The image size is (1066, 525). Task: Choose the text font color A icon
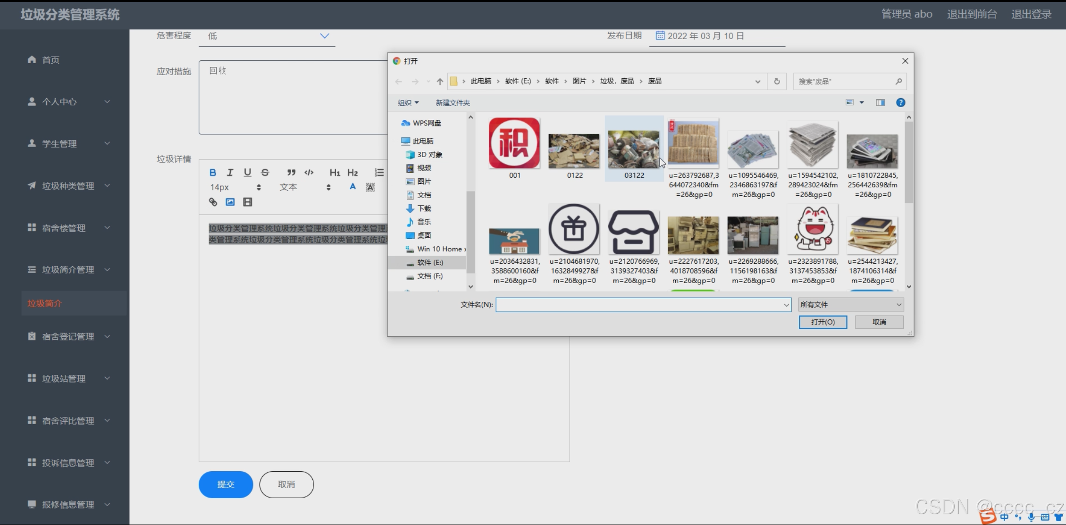[x=353, y=187]
